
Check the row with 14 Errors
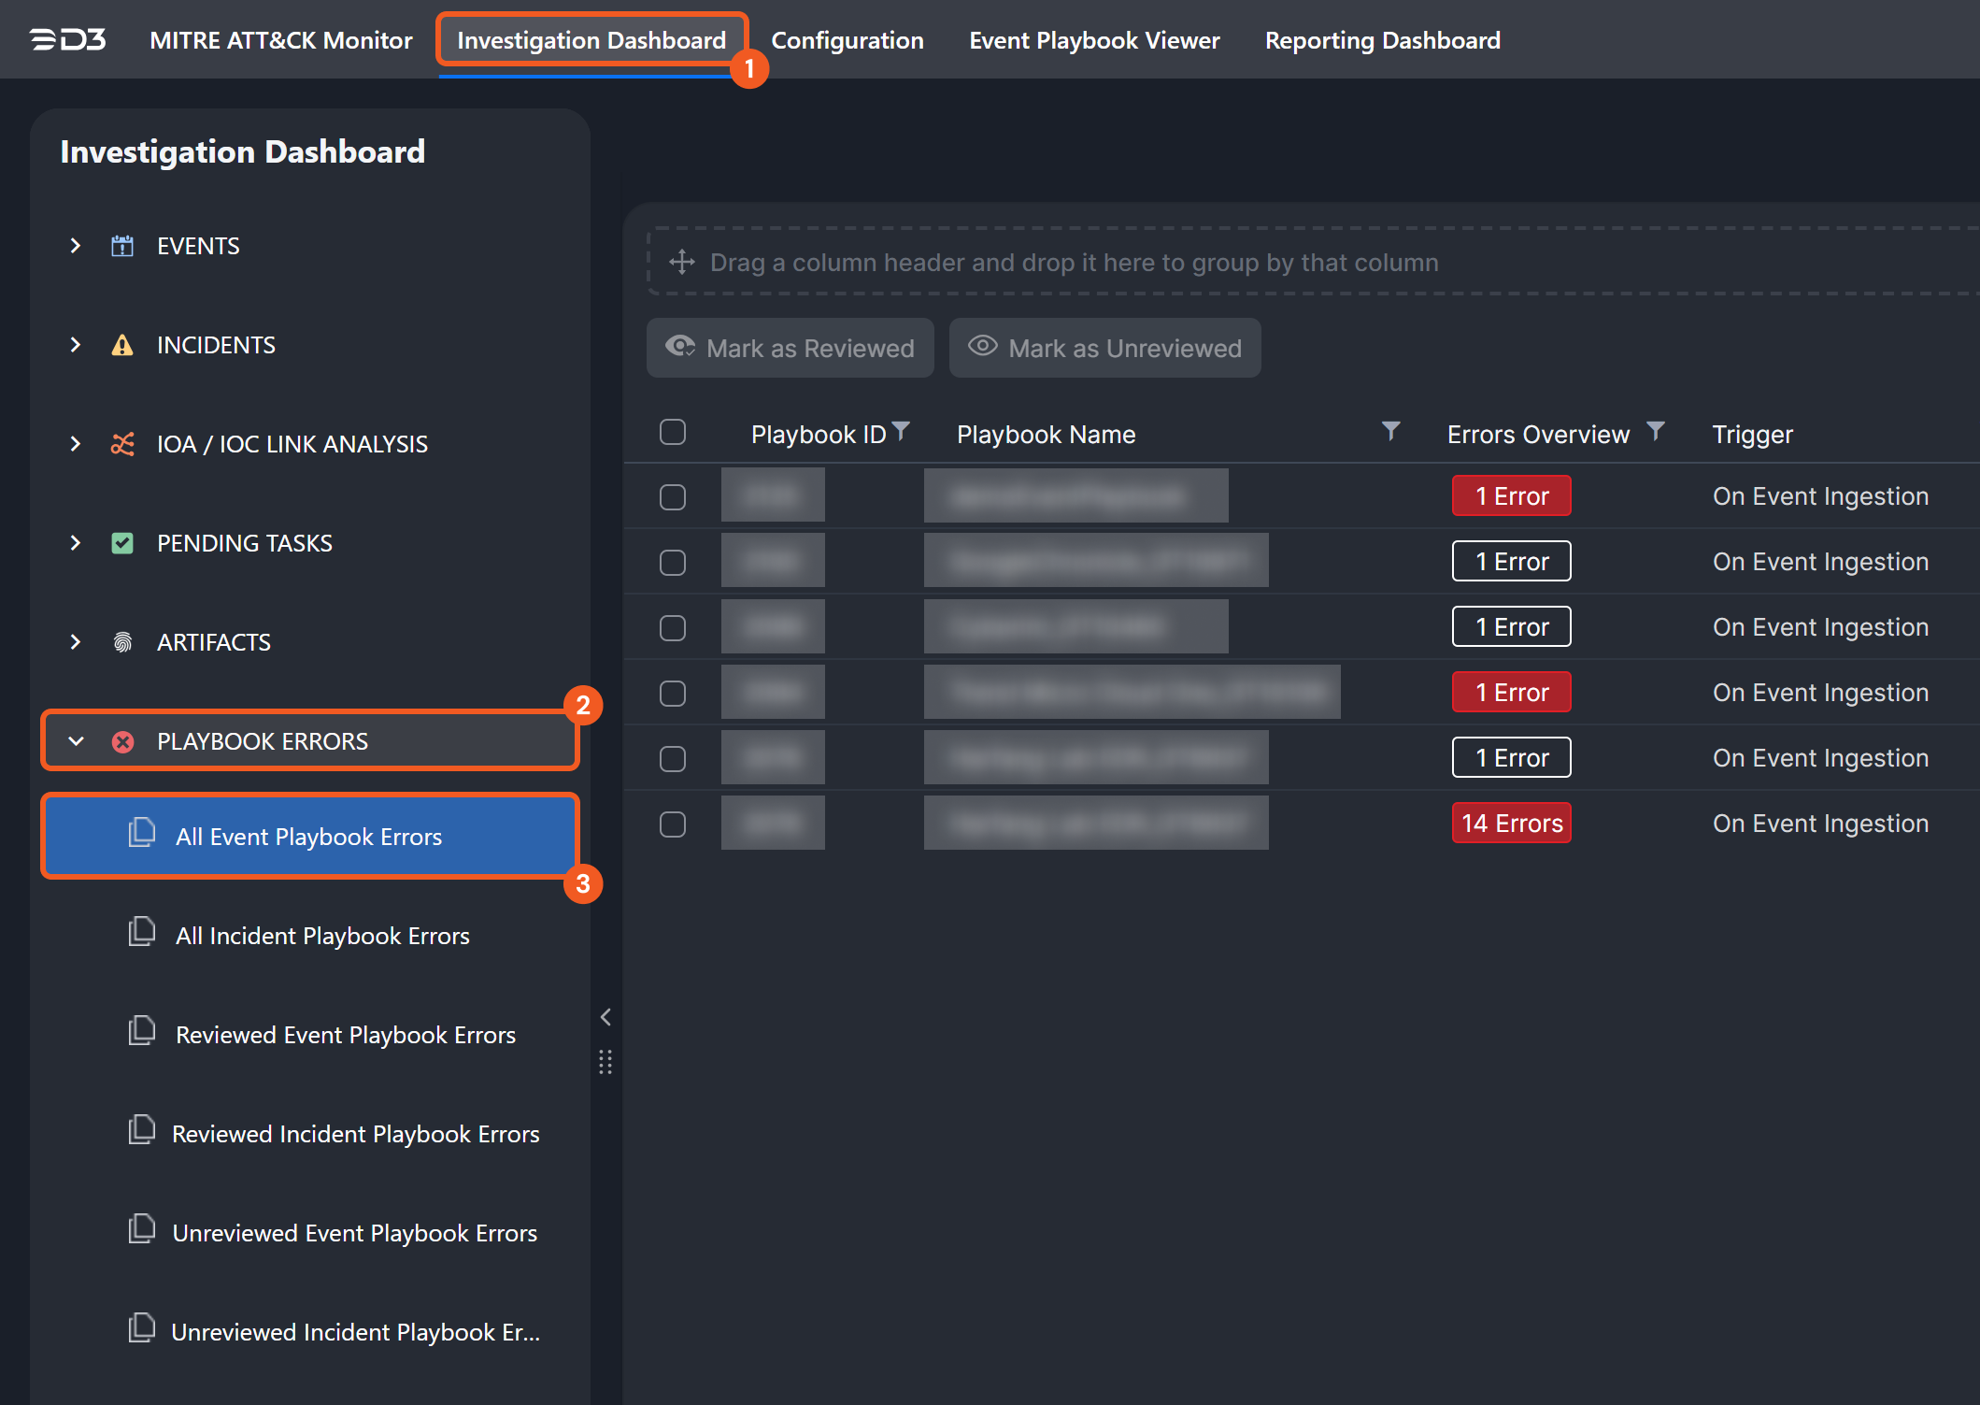(672, 824)
